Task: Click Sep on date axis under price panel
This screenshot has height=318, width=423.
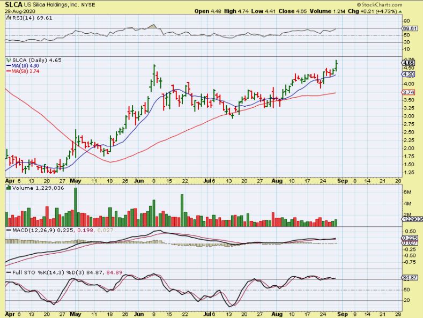Action: point(343,181)
